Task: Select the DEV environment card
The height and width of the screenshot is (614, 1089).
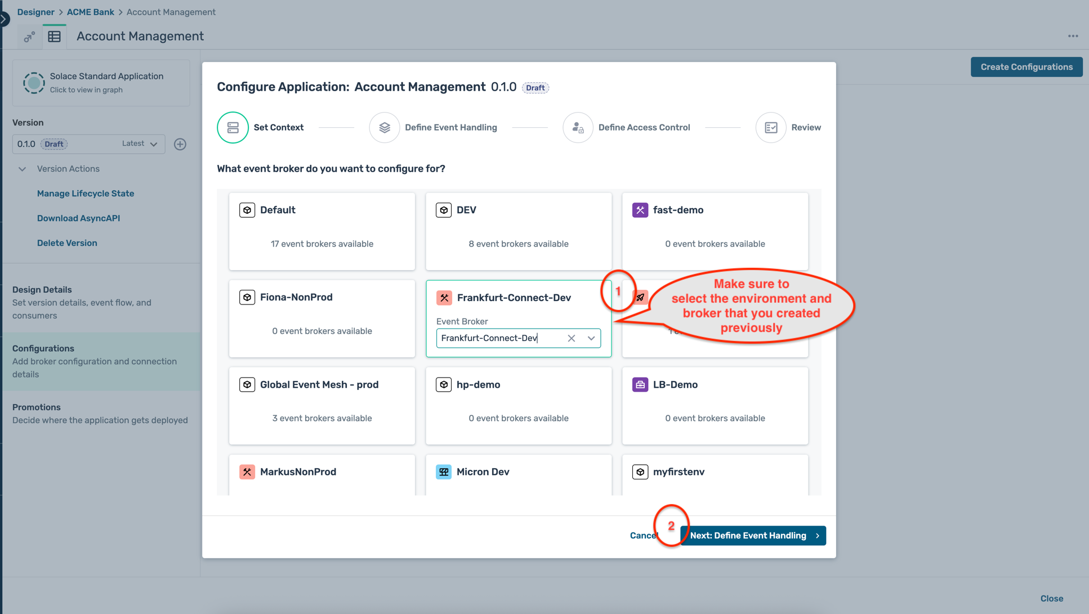Action: click(518, 231)
